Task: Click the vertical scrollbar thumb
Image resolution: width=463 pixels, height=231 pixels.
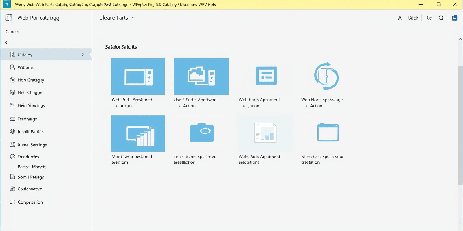Action: (x=460, y=125)
